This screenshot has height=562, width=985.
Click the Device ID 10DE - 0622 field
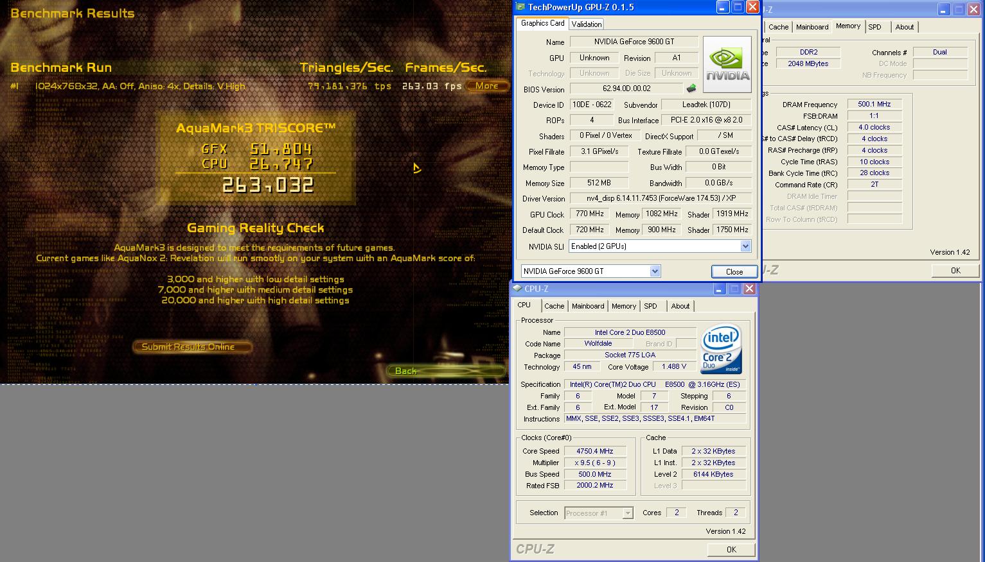click(x=591, y=105)
